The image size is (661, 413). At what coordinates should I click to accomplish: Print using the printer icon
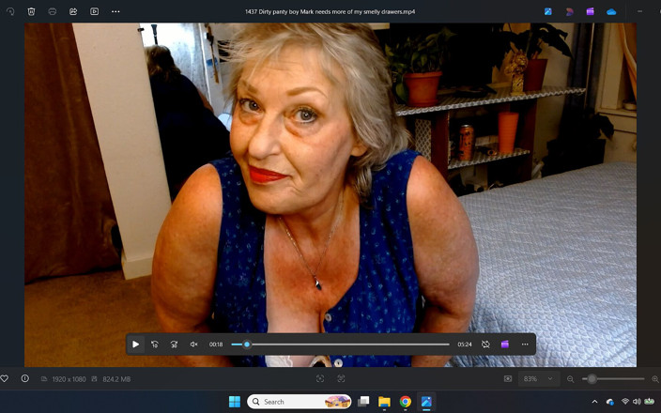[x=53, y=11]
